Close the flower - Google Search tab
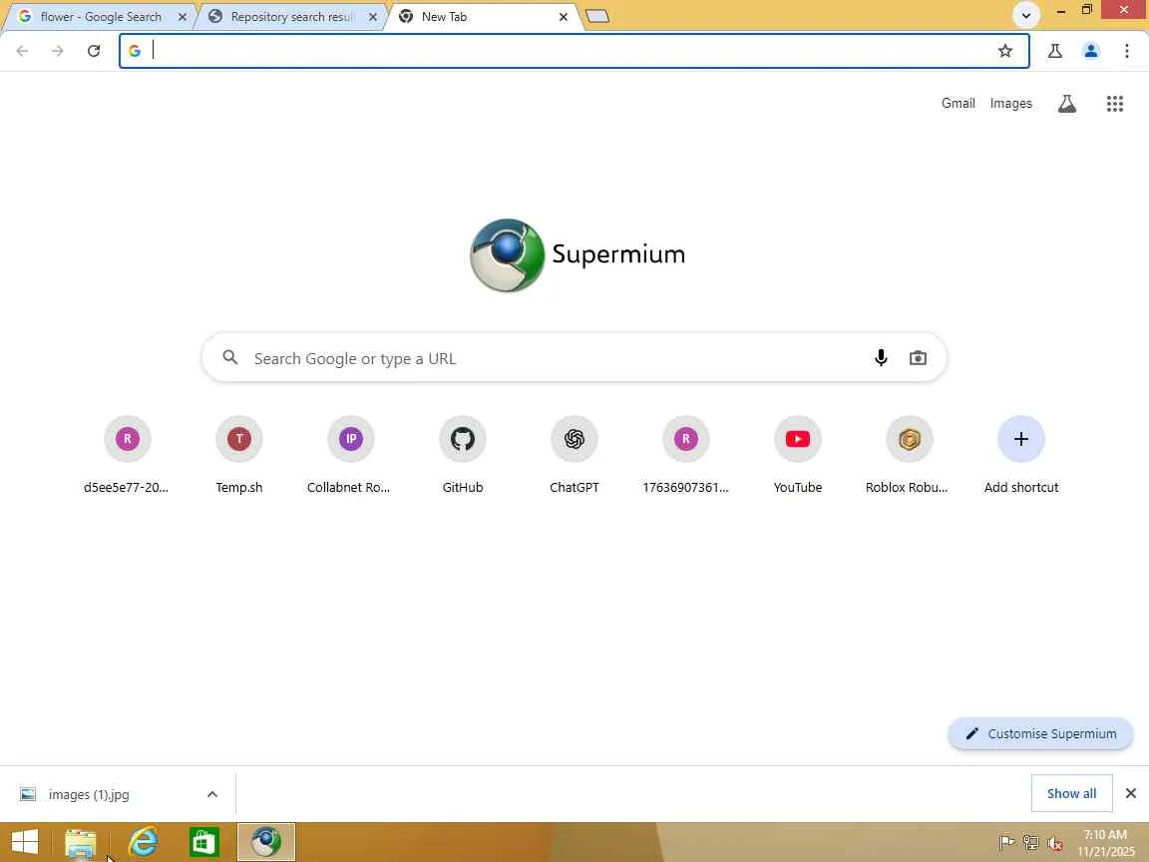Viewport: 1149px width, 862px height. click(183, 16)
